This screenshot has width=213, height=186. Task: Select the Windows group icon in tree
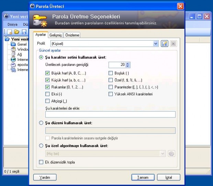tap(13, 49)
